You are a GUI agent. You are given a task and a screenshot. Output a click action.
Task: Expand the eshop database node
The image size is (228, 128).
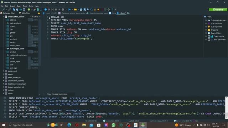click(4, 74)
